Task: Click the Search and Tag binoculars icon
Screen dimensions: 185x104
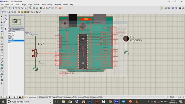Action: pyautogui.click(x=34, y=8)
